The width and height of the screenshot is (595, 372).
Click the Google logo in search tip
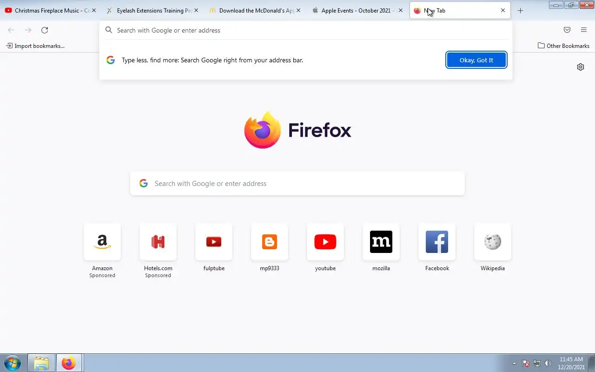(x=111, y=60)
